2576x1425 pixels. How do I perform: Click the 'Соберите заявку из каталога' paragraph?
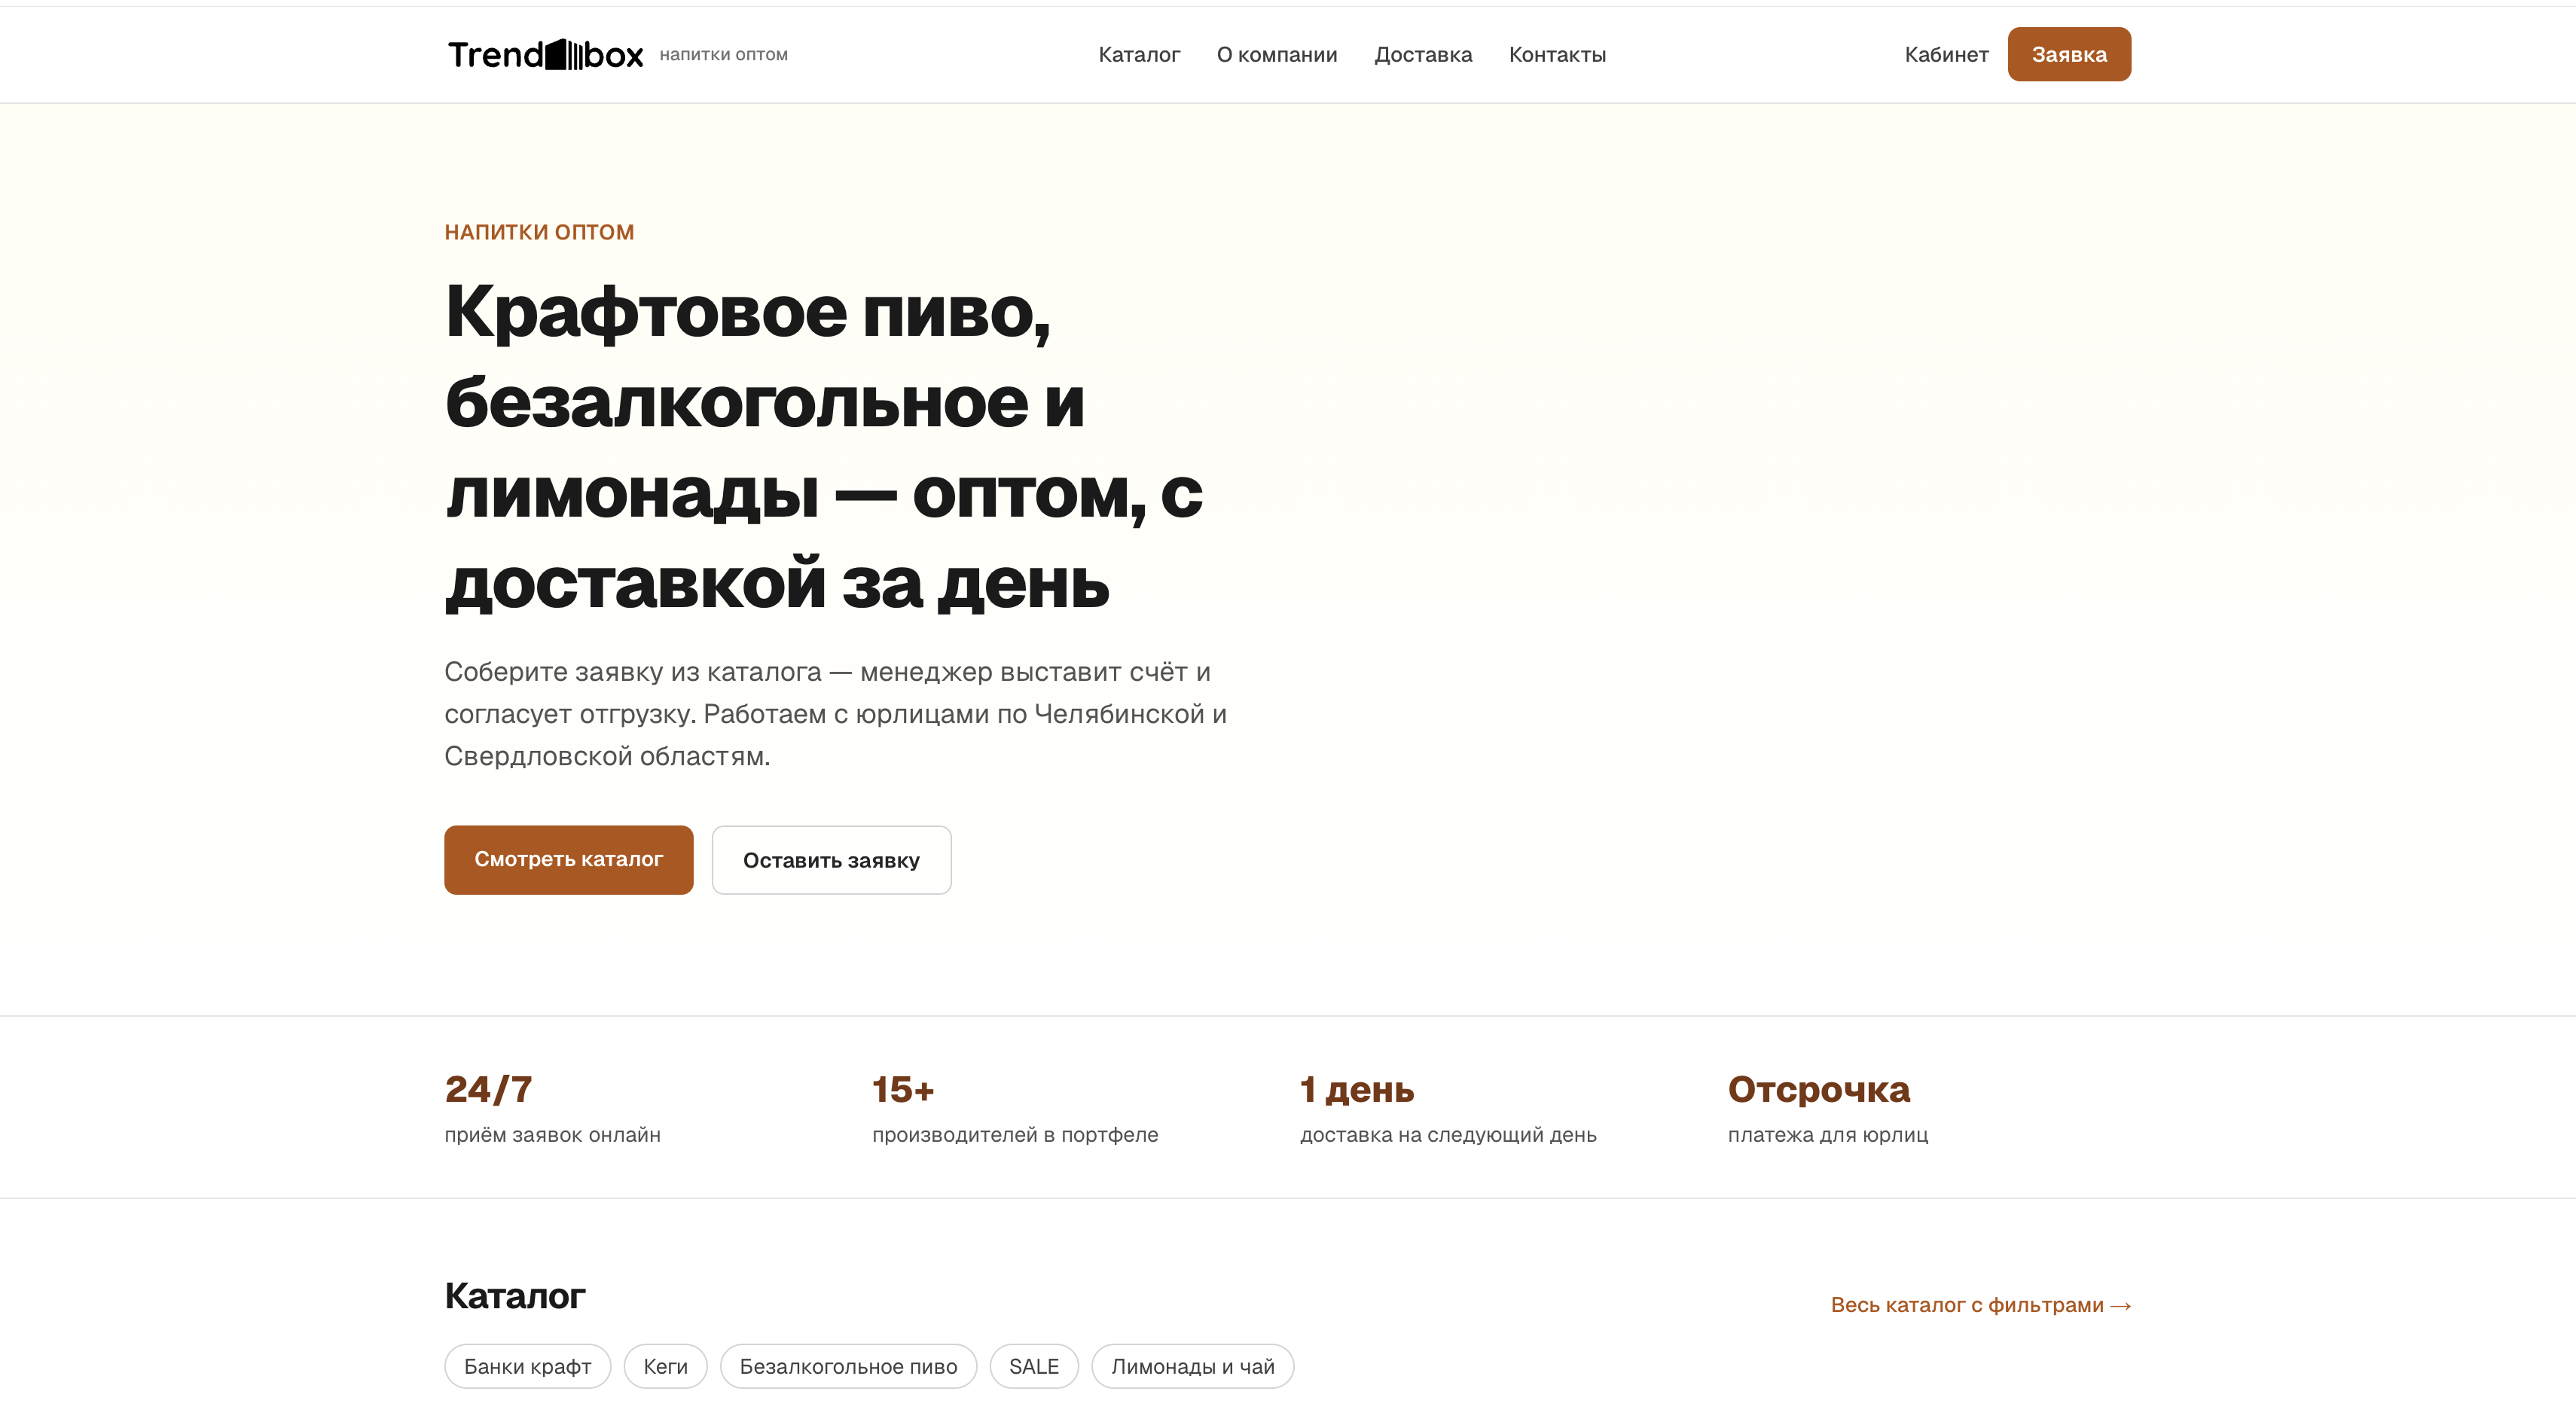pos(835,714)
